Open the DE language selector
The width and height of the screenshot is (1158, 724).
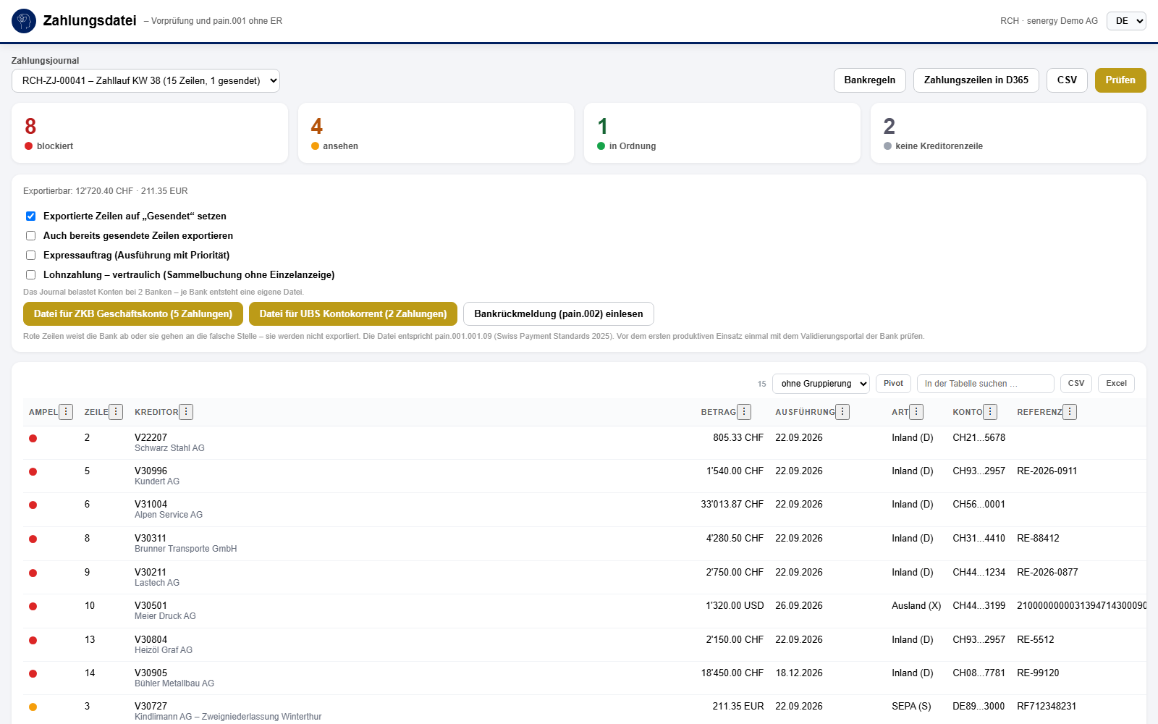tap(1126, 21)
